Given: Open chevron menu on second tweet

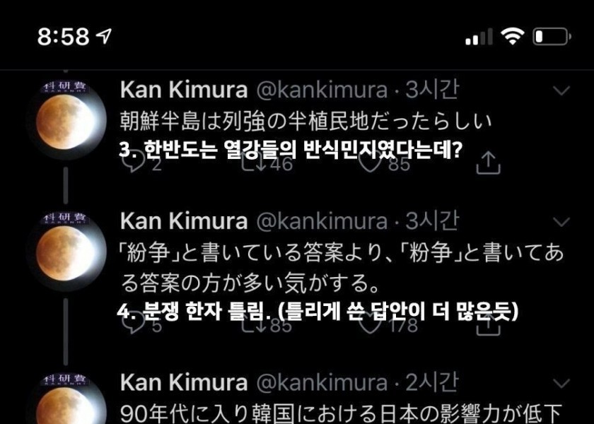Looking at the screenshot, I should pyautogui.click(x=561, y=221).
